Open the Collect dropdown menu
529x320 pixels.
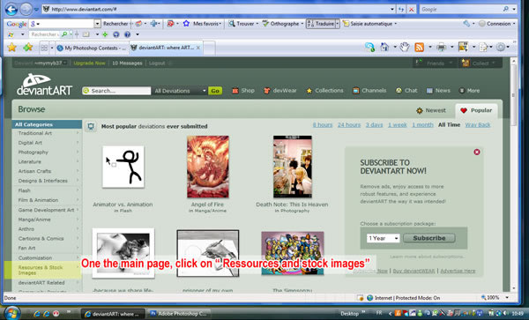479,63
